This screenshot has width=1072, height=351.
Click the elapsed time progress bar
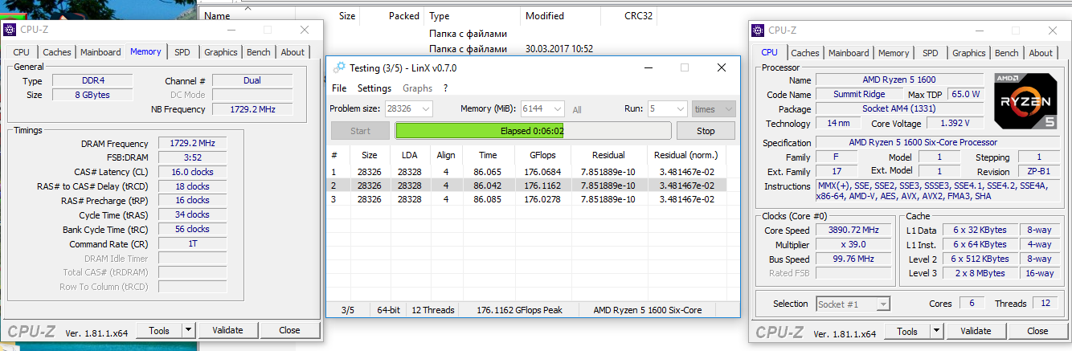pos(533,131)
